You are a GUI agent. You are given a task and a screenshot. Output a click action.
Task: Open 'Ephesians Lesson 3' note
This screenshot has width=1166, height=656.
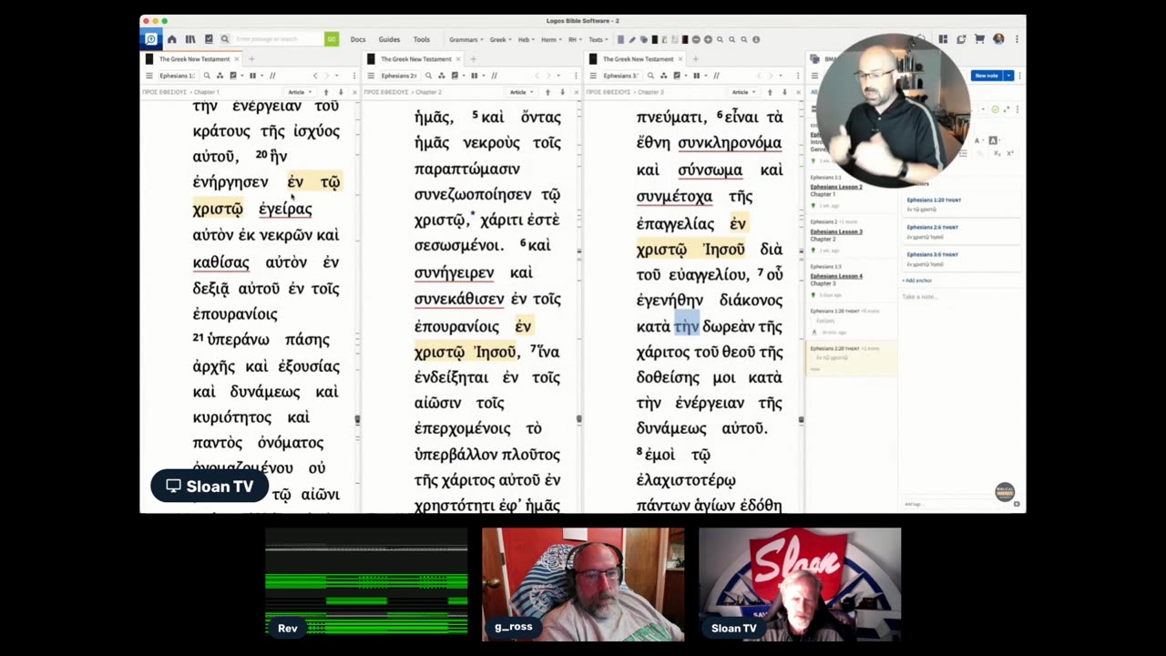point(836,231)
